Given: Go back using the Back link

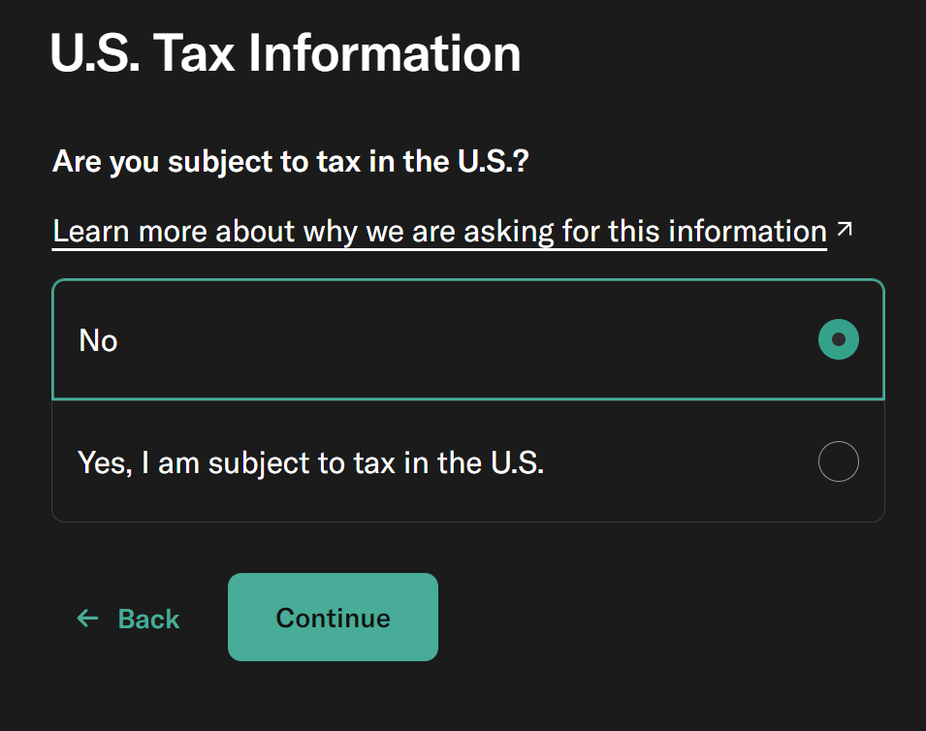Looking at the screenshot, I should [129, 619].
